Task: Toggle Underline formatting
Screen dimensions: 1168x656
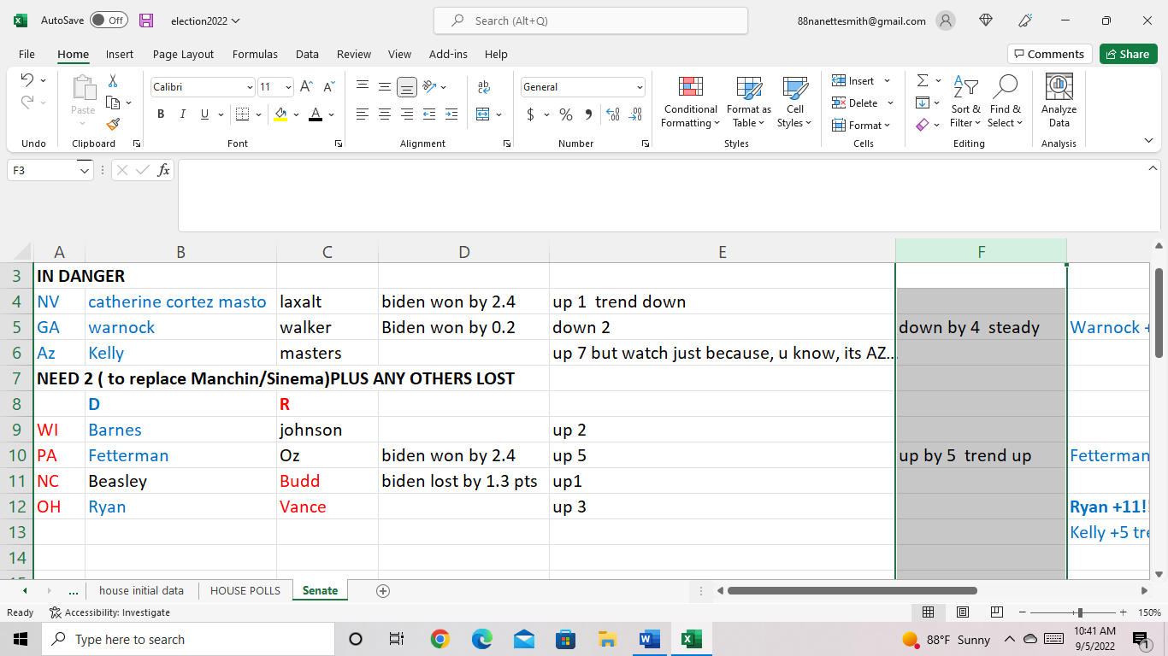Action: point(204,114)
